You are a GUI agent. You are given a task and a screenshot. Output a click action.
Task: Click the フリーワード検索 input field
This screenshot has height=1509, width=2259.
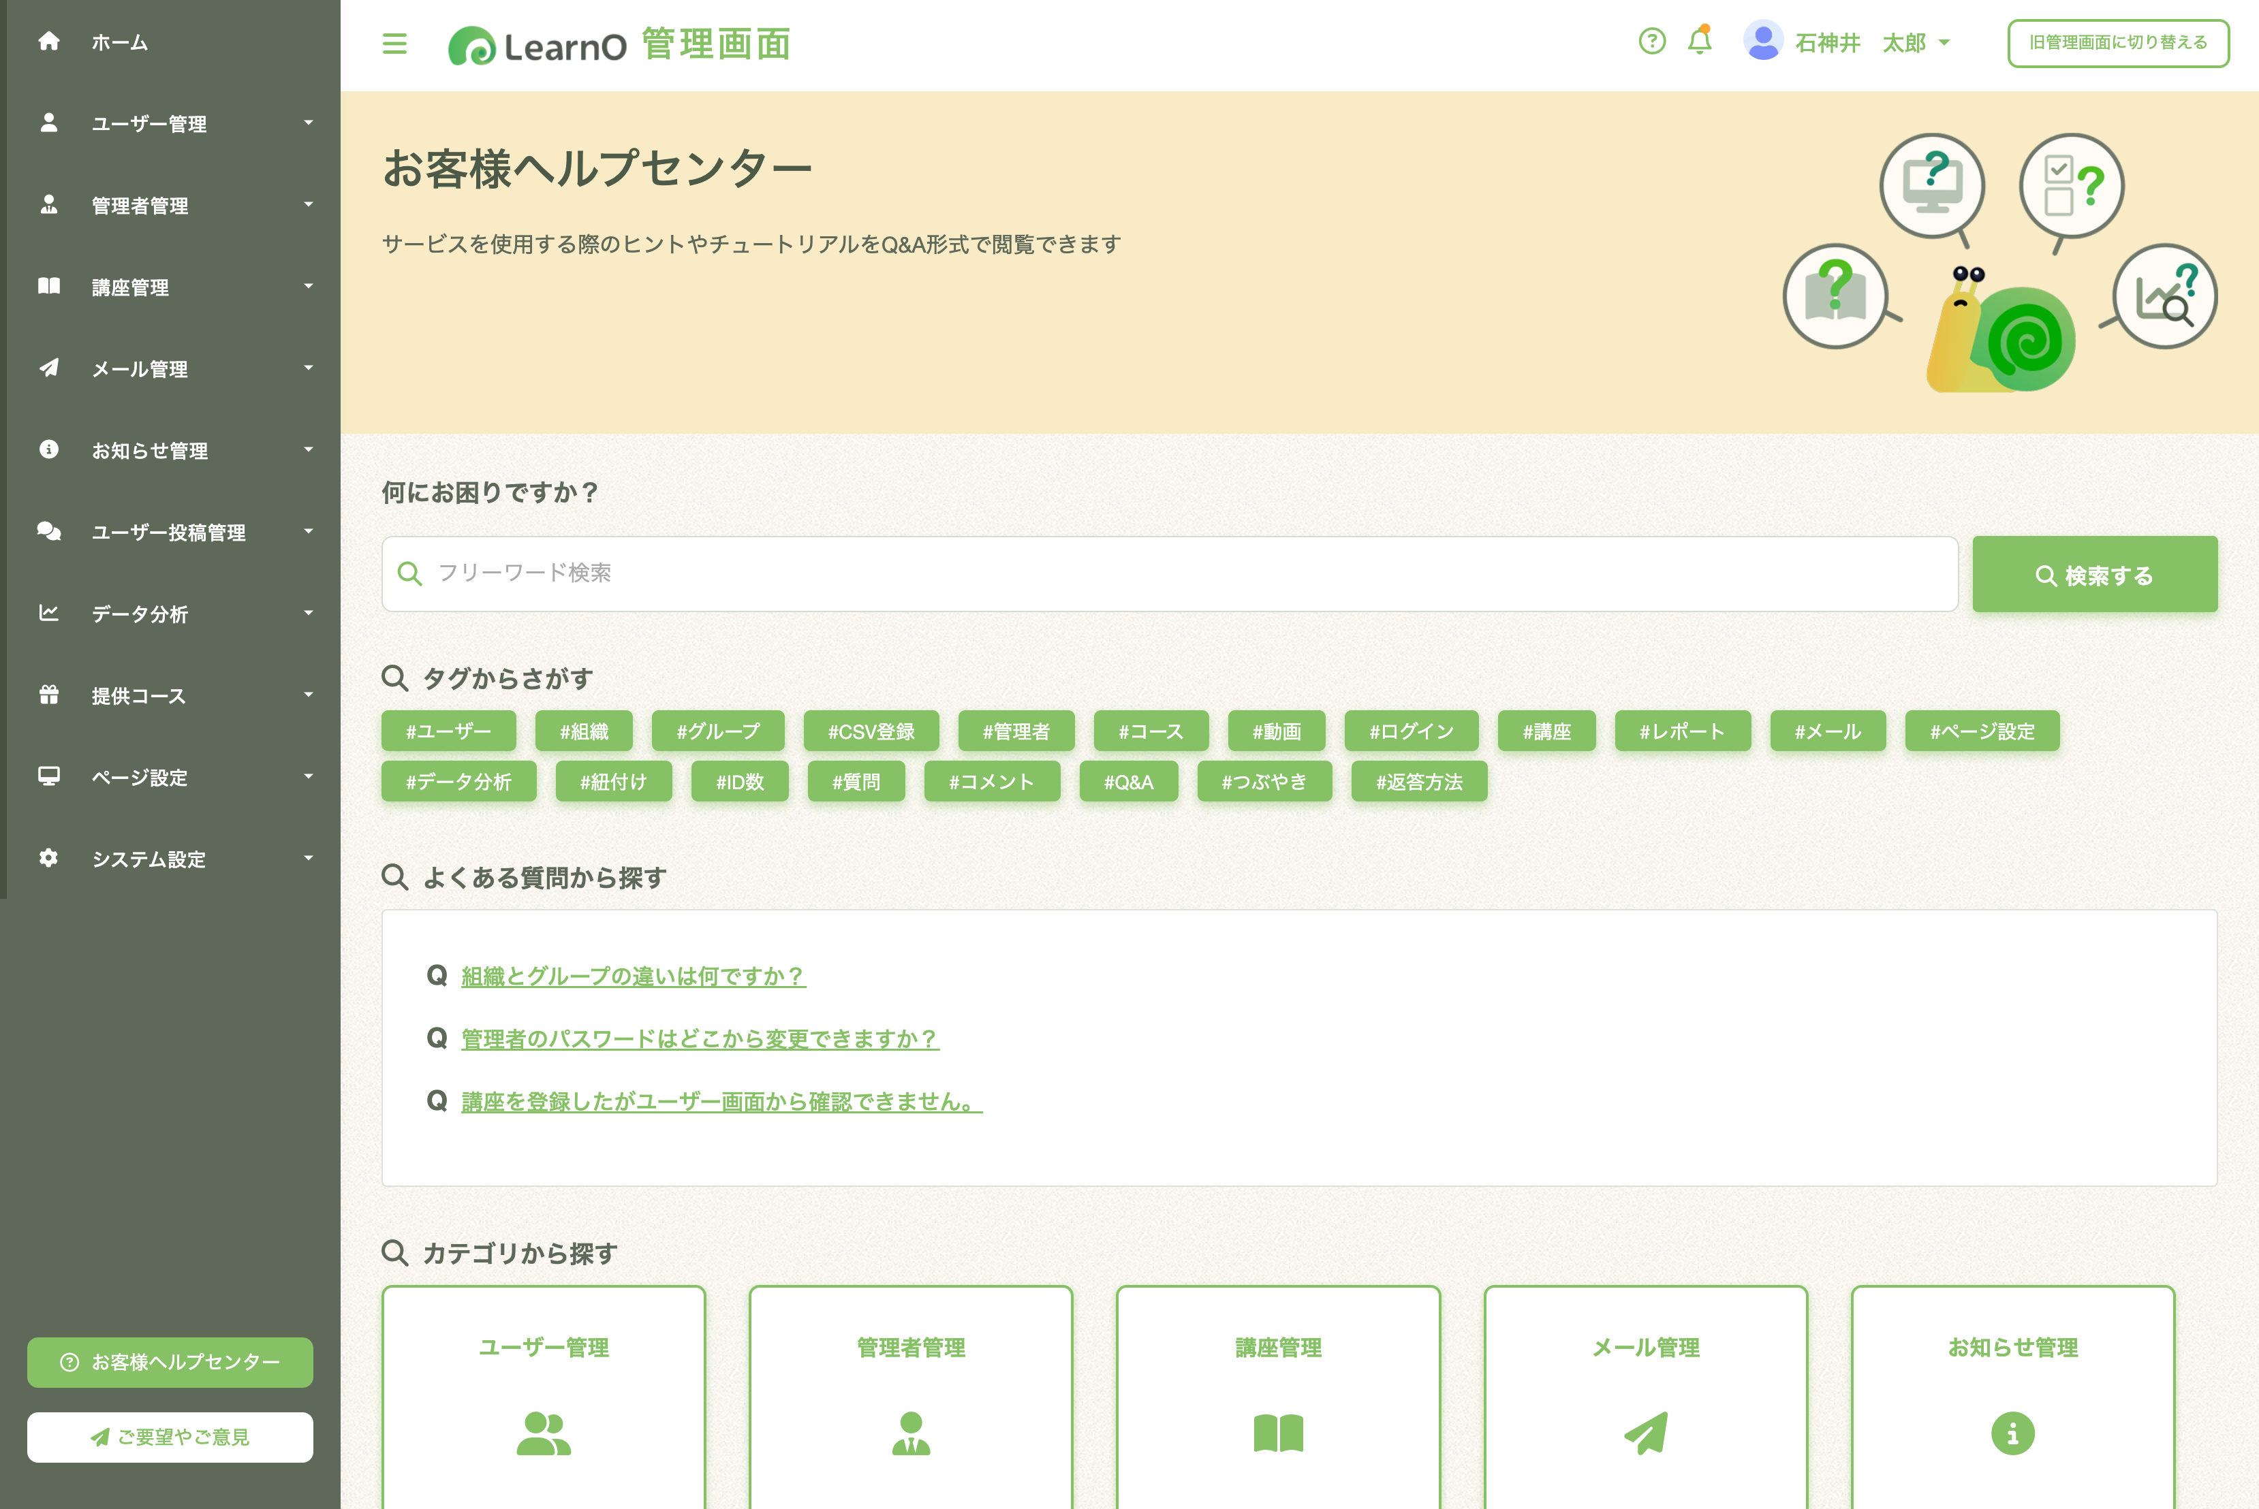pyautogui.click(x=1170, y=573)
